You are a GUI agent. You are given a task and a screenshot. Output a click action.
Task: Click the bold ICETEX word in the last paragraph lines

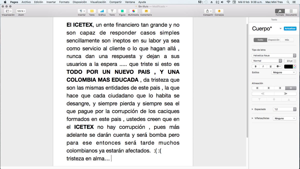(x=84, y=127)
